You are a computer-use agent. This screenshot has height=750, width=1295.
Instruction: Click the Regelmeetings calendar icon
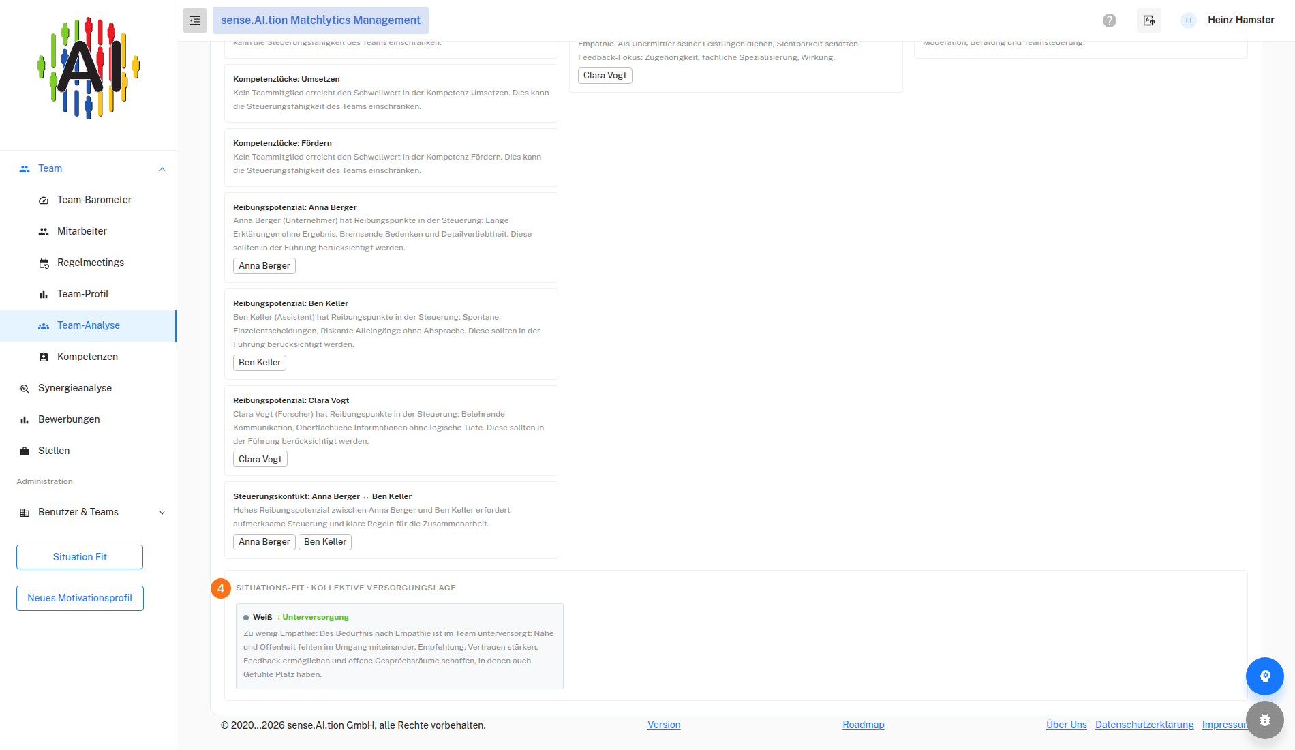tap(44, 263)
